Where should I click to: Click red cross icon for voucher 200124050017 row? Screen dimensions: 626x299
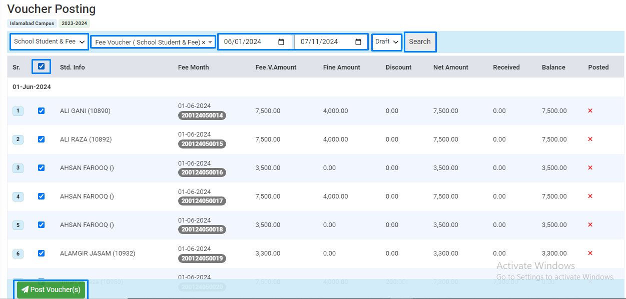[590, 196]
